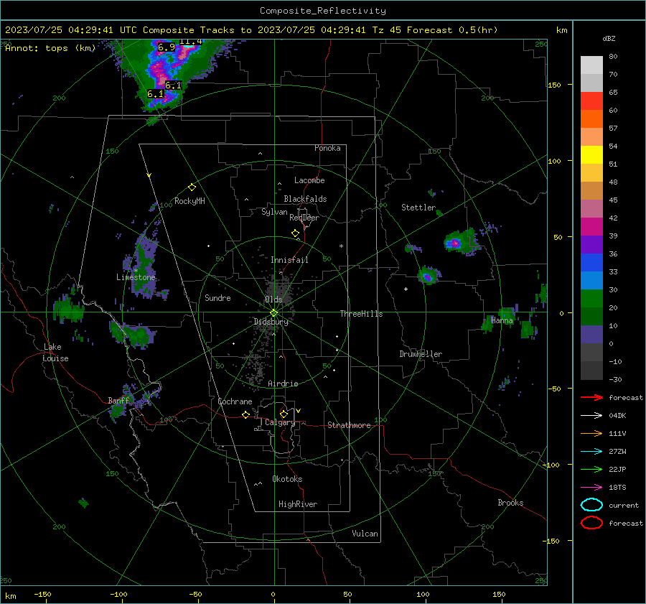Select the cyan 27ZW arrow icon
The image size is (646, 604).
click(x=591, y=452)
